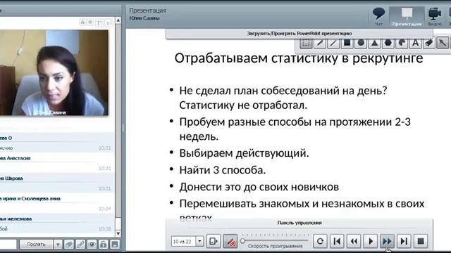Screen dimensions: 451x253
Task: Click the chat sender name ending 'железнова'
Action: pyautogui.click(x=16, y=219)
